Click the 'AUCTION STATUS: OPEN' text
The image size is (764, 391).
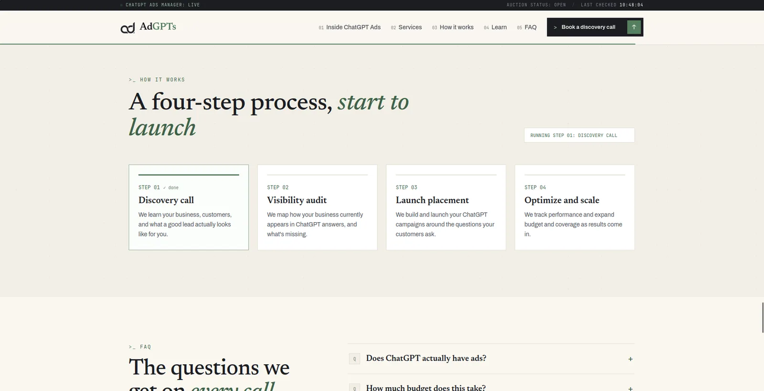pyautogui.click(x=536, y=5)
